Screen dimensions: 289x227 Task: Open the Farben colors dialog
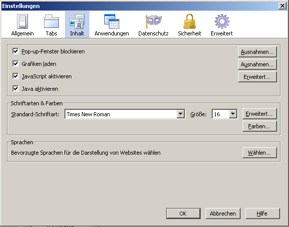click(x=260, y=126)
